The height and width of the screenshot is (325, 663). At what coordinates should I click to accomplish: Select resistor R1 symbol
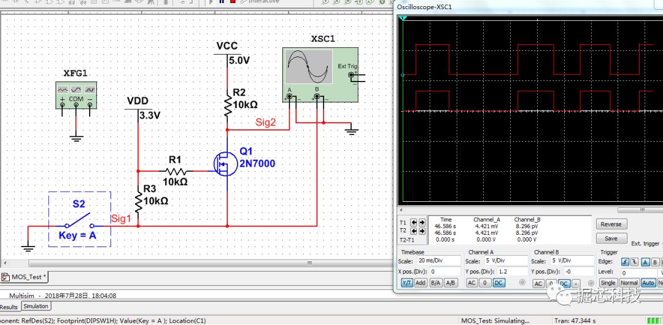pos(176,171)
